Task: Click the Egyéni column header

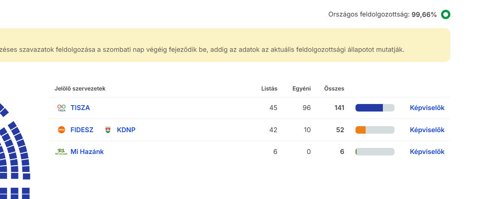Action: (301, 89)
